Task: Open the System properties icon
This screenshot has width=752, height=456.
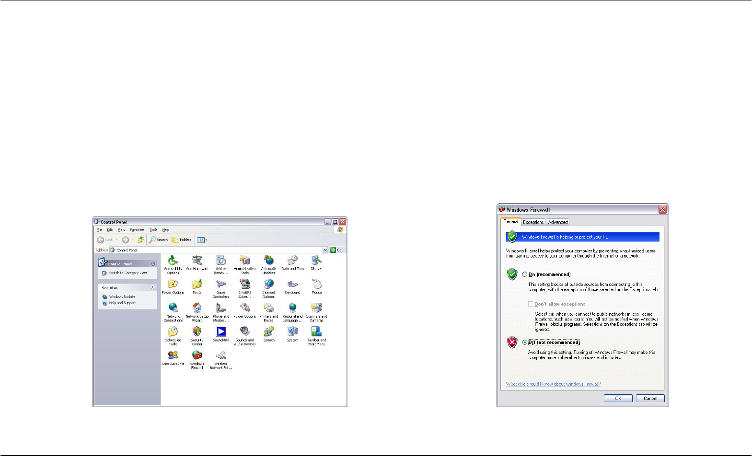Action: 293,334
